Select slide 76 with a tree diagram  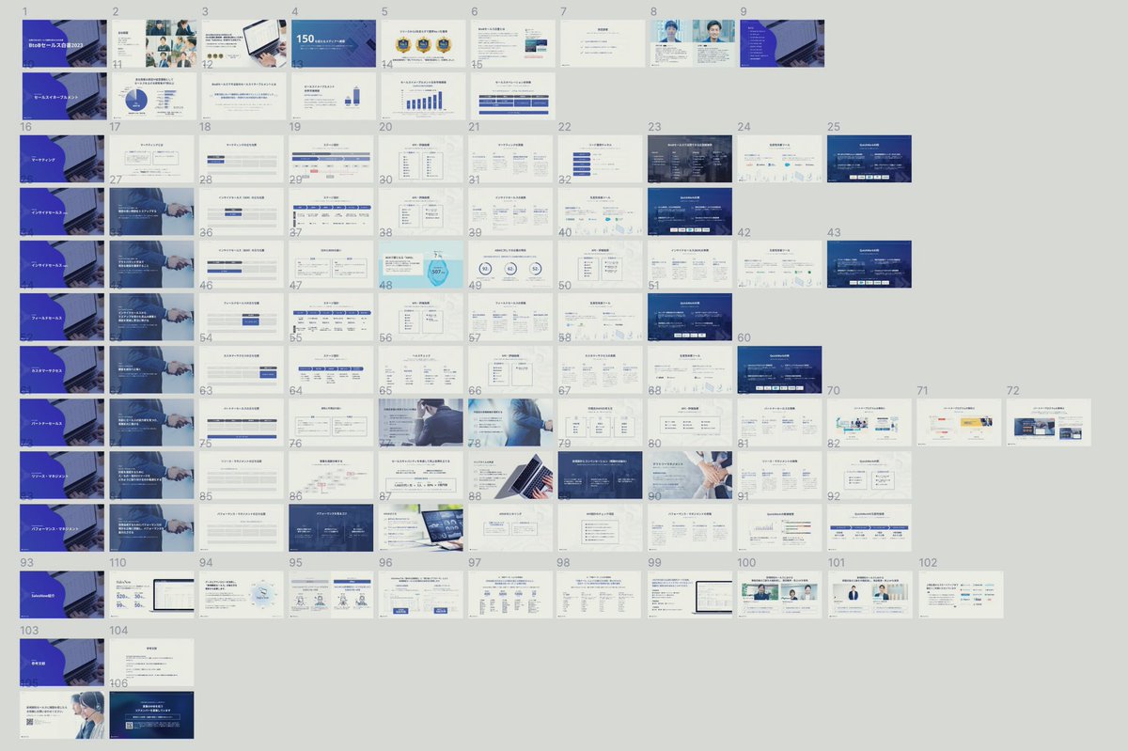(x=333, y=475)
